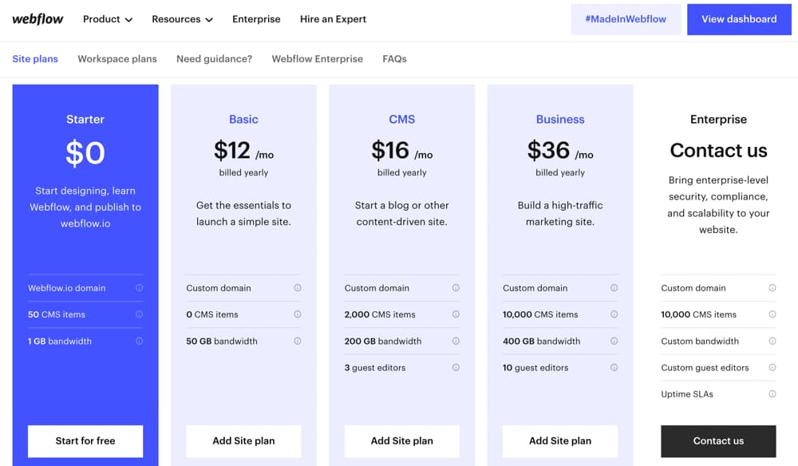Open the info icon next to Custom bandwidth
The image size is (798, 466).
(x=772, y=341)
